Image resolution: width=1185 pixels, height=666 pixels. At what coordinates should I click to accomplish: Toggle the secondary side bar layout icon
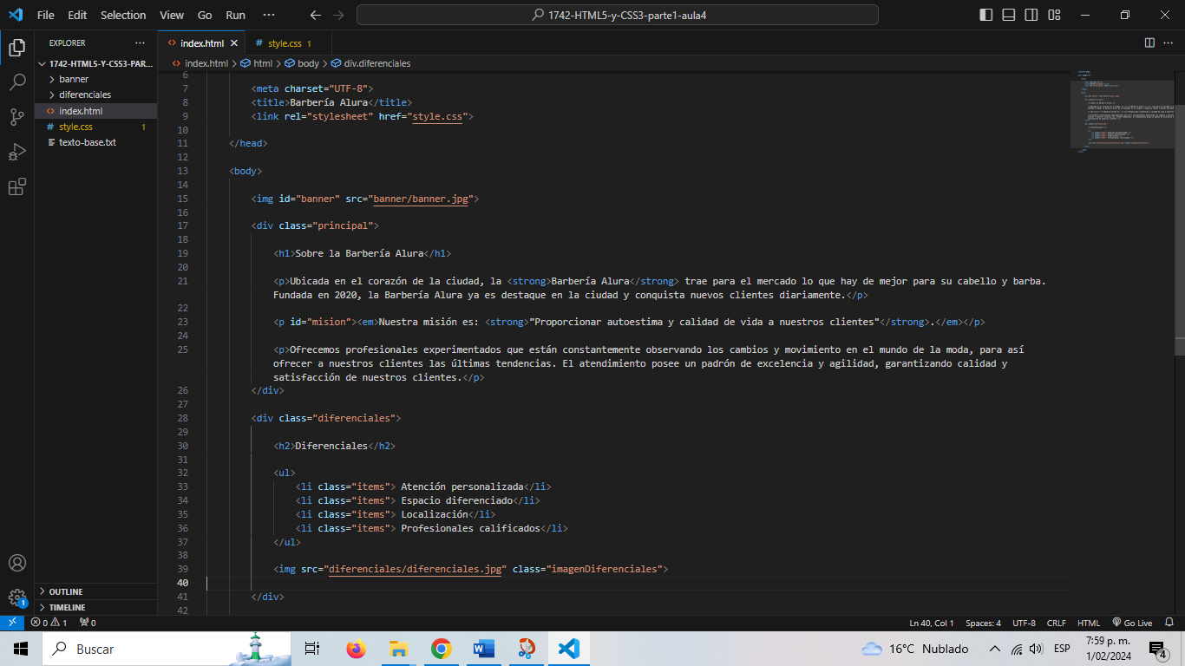pos(1031,15)
